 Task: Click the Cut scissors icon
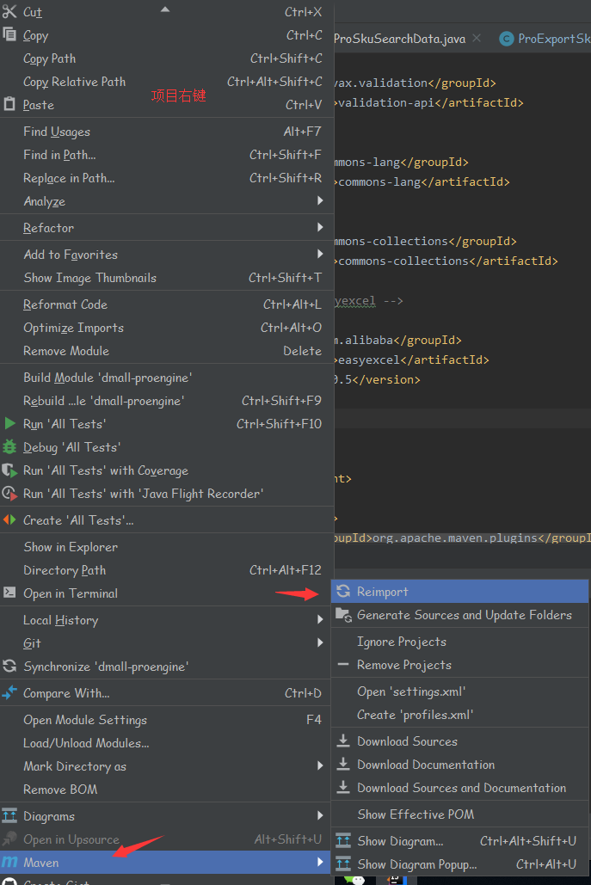(x=9, y=12)
